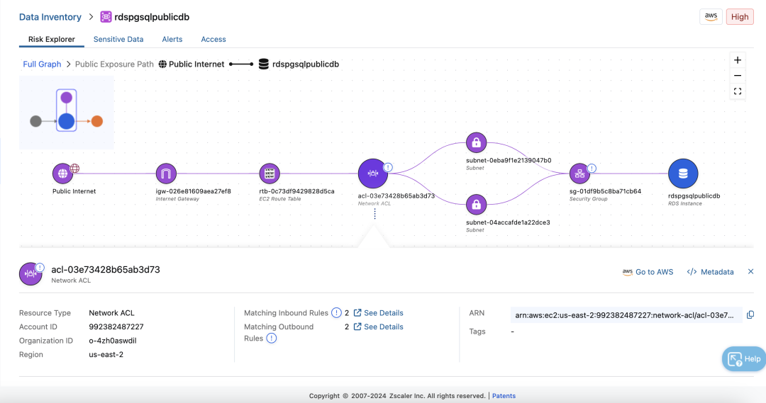Click the Public Internet globe node

63,173
